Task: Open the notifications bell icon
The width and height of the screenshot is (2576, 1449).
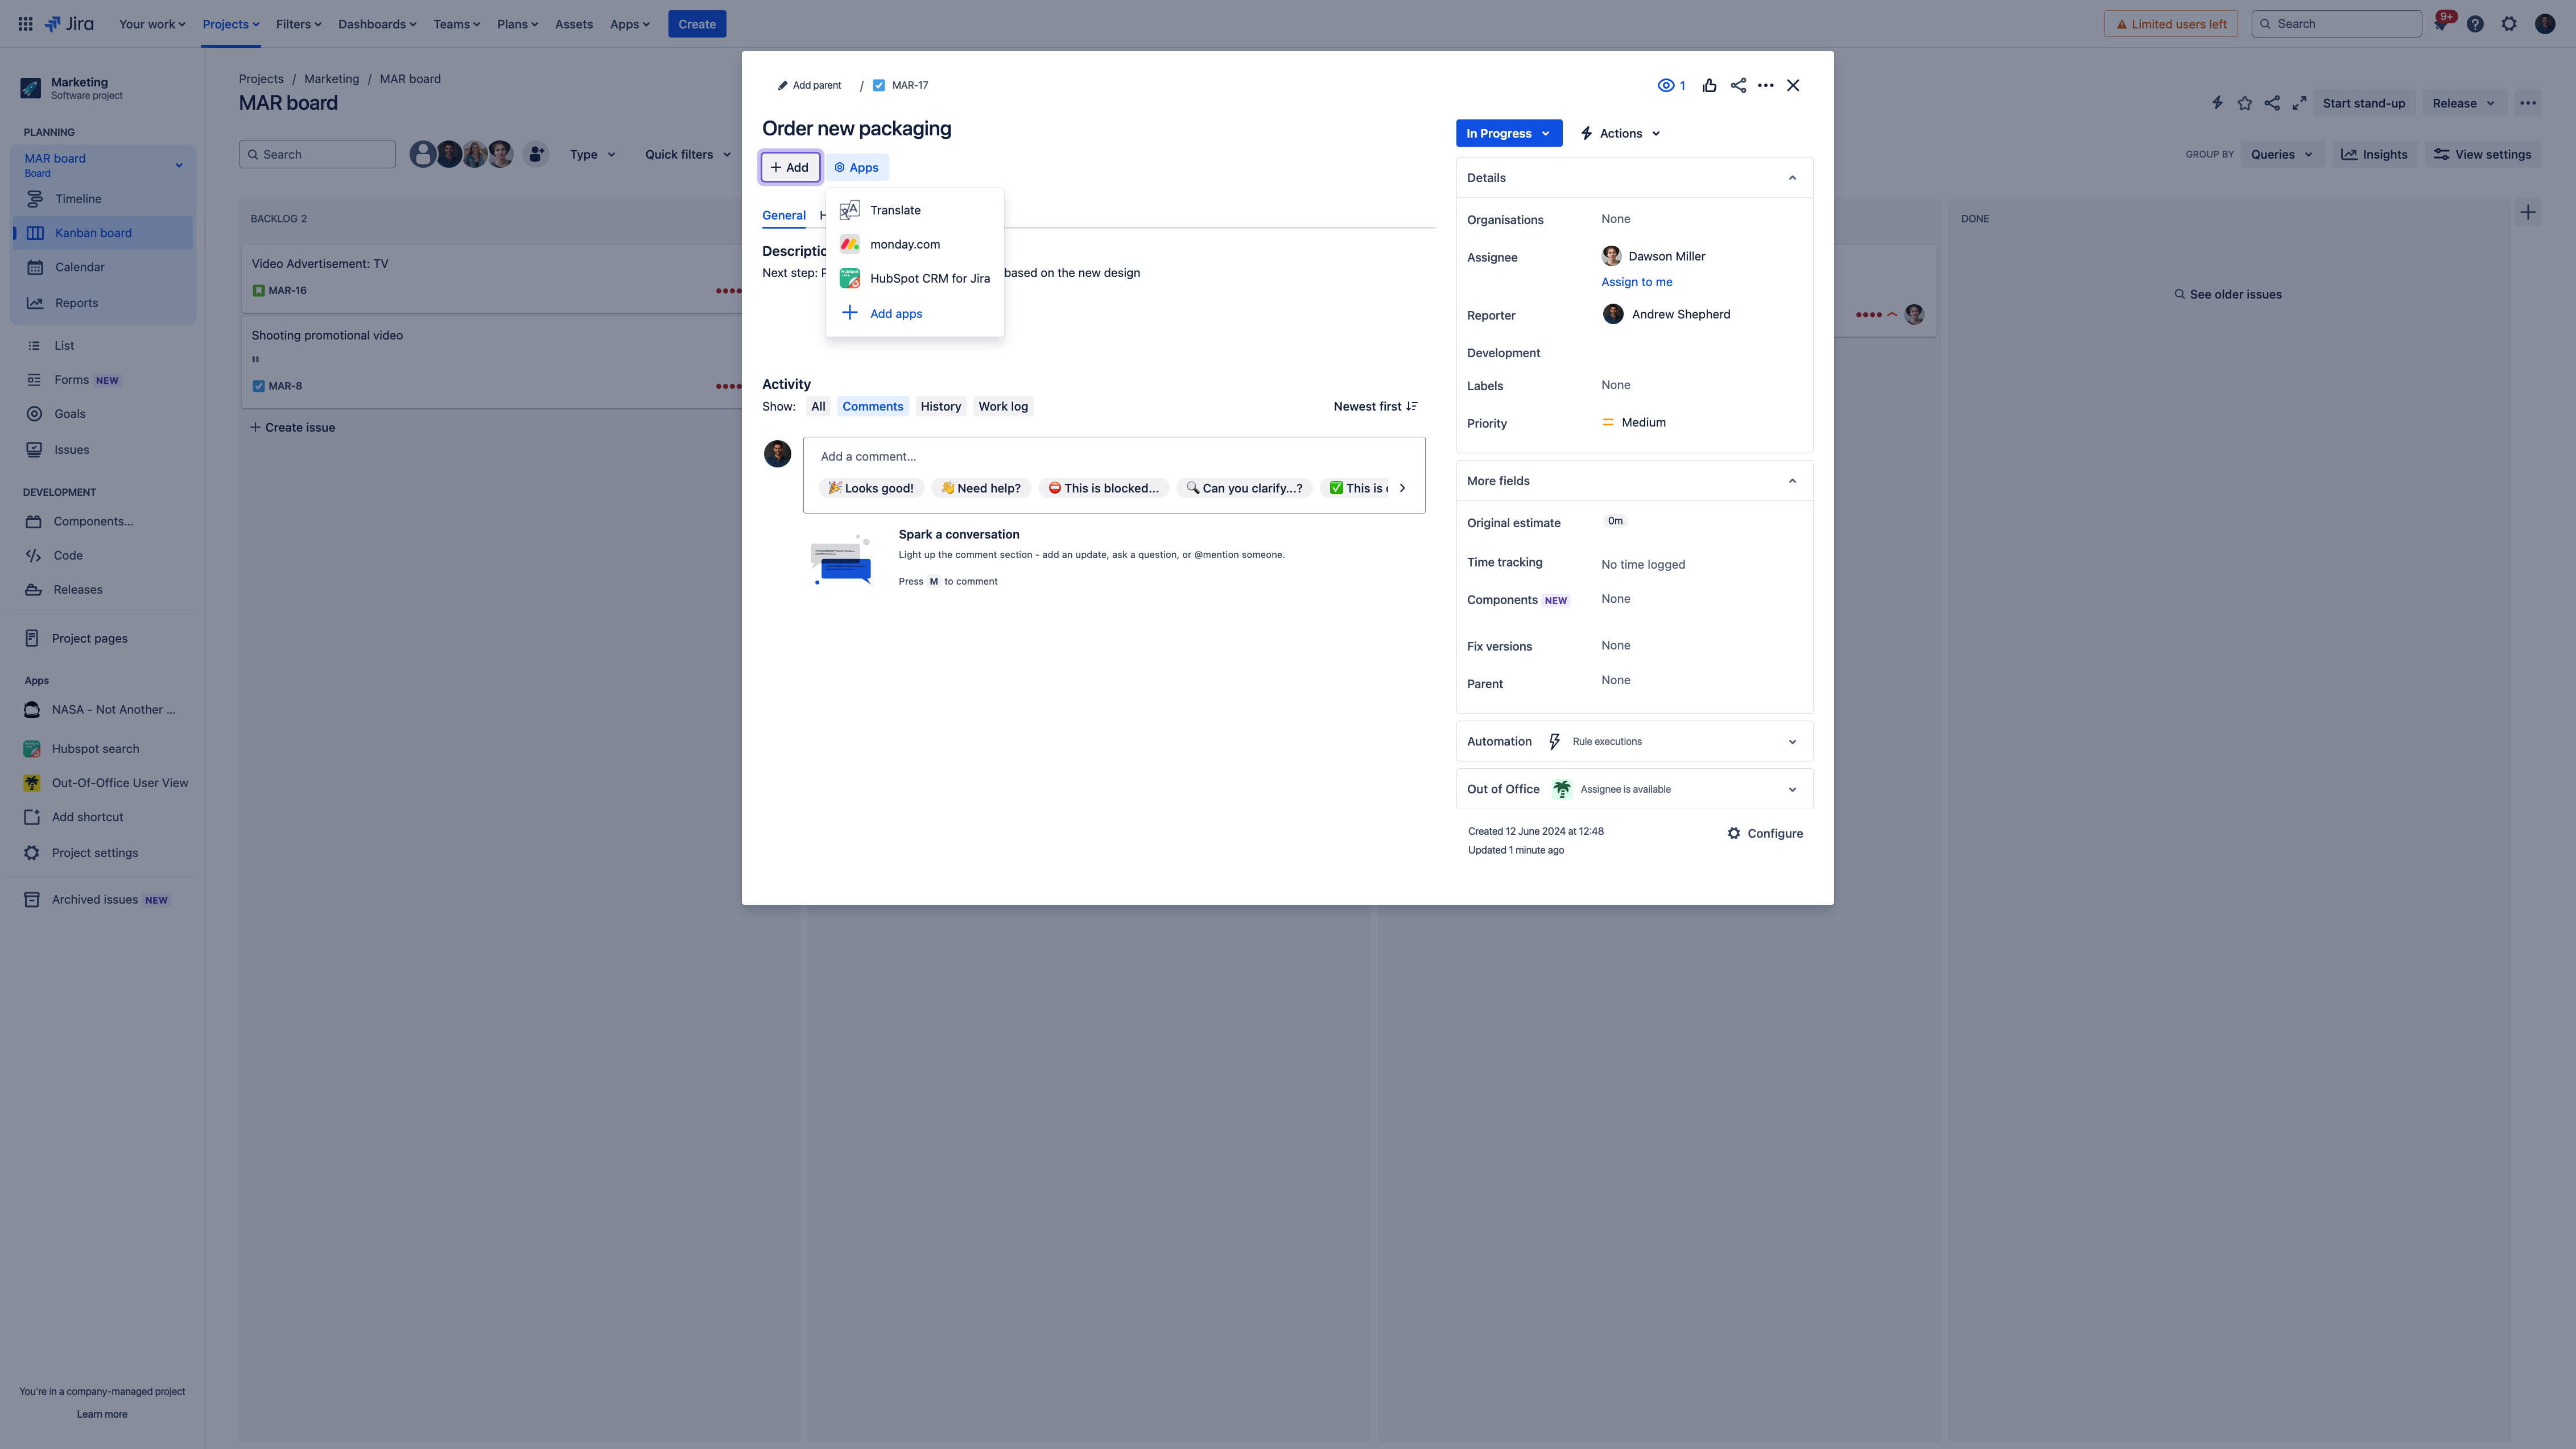Action: [2441, 24]
